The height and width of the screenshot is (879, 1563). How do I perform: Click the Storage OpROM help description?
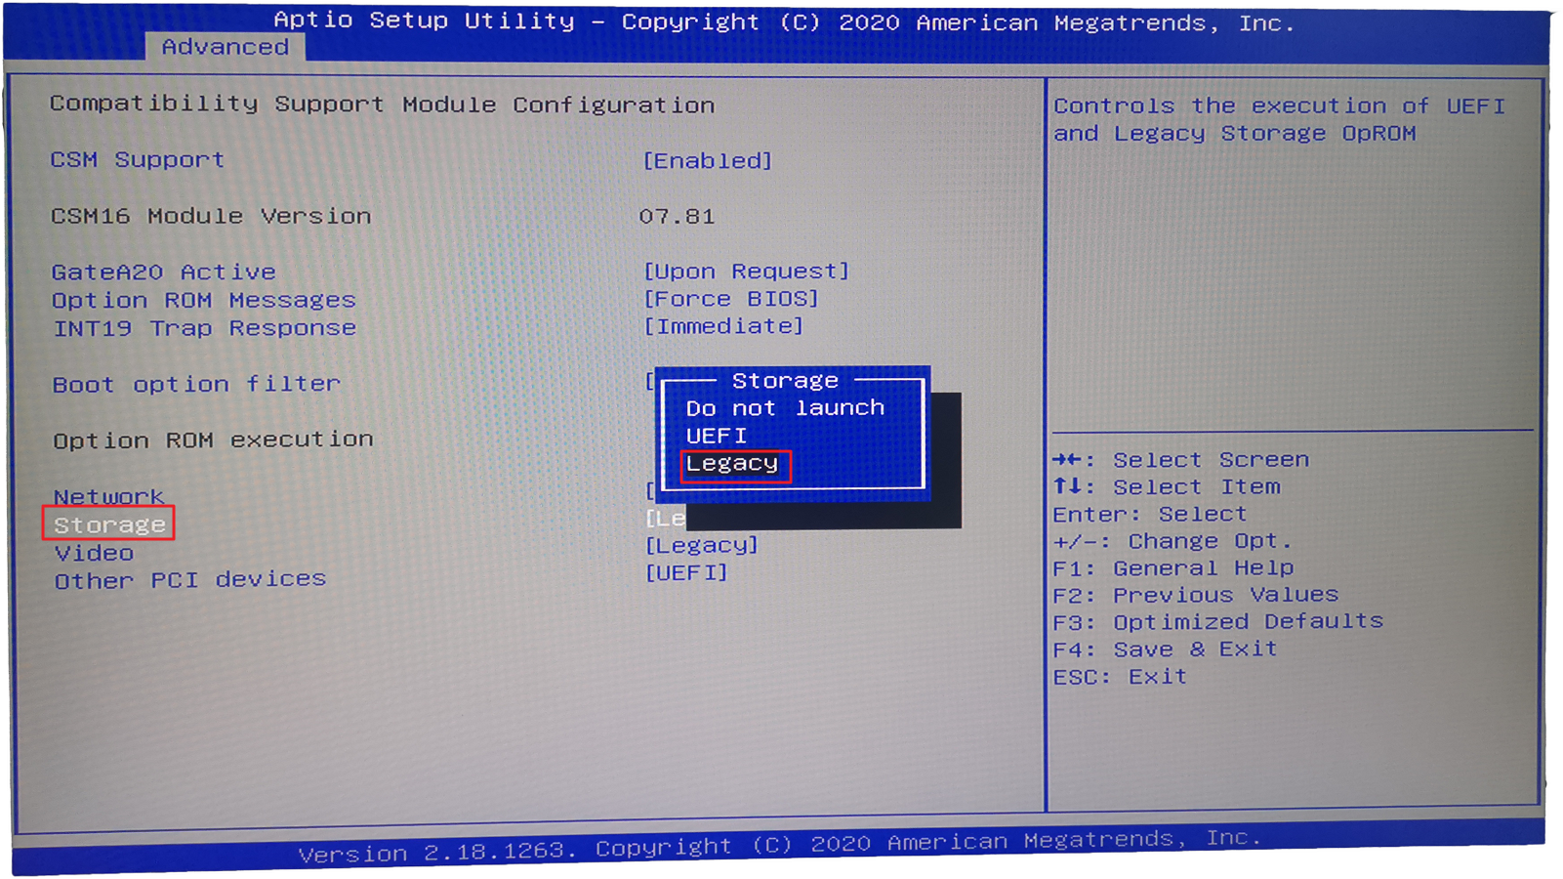click(x=1280, y=119)
